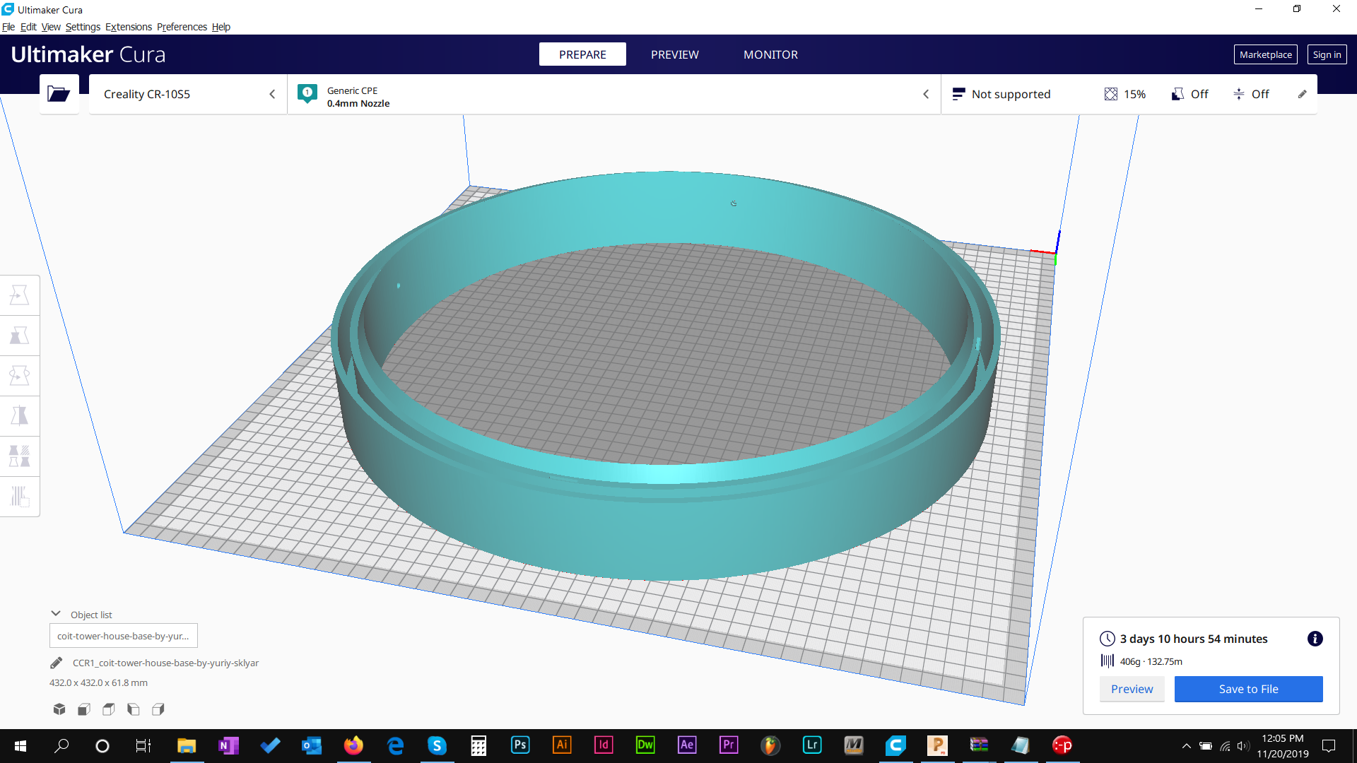
Task: Switch to 3D isometric view cube icon
Action: click(x=59, y=709)
